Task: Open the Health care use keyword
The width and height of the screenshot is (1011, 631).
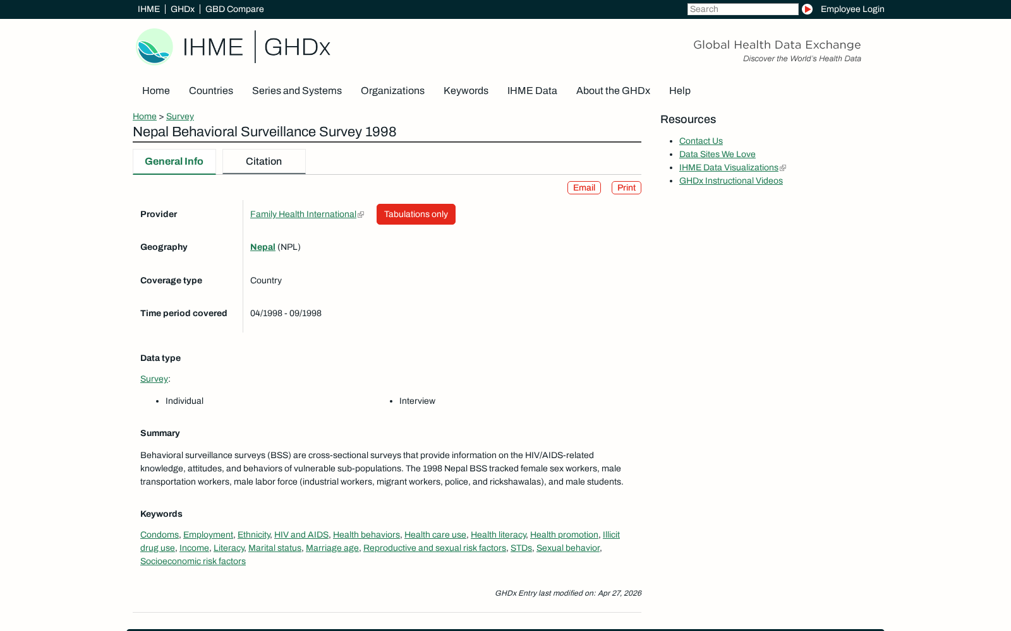Action: tap(435, 535)
